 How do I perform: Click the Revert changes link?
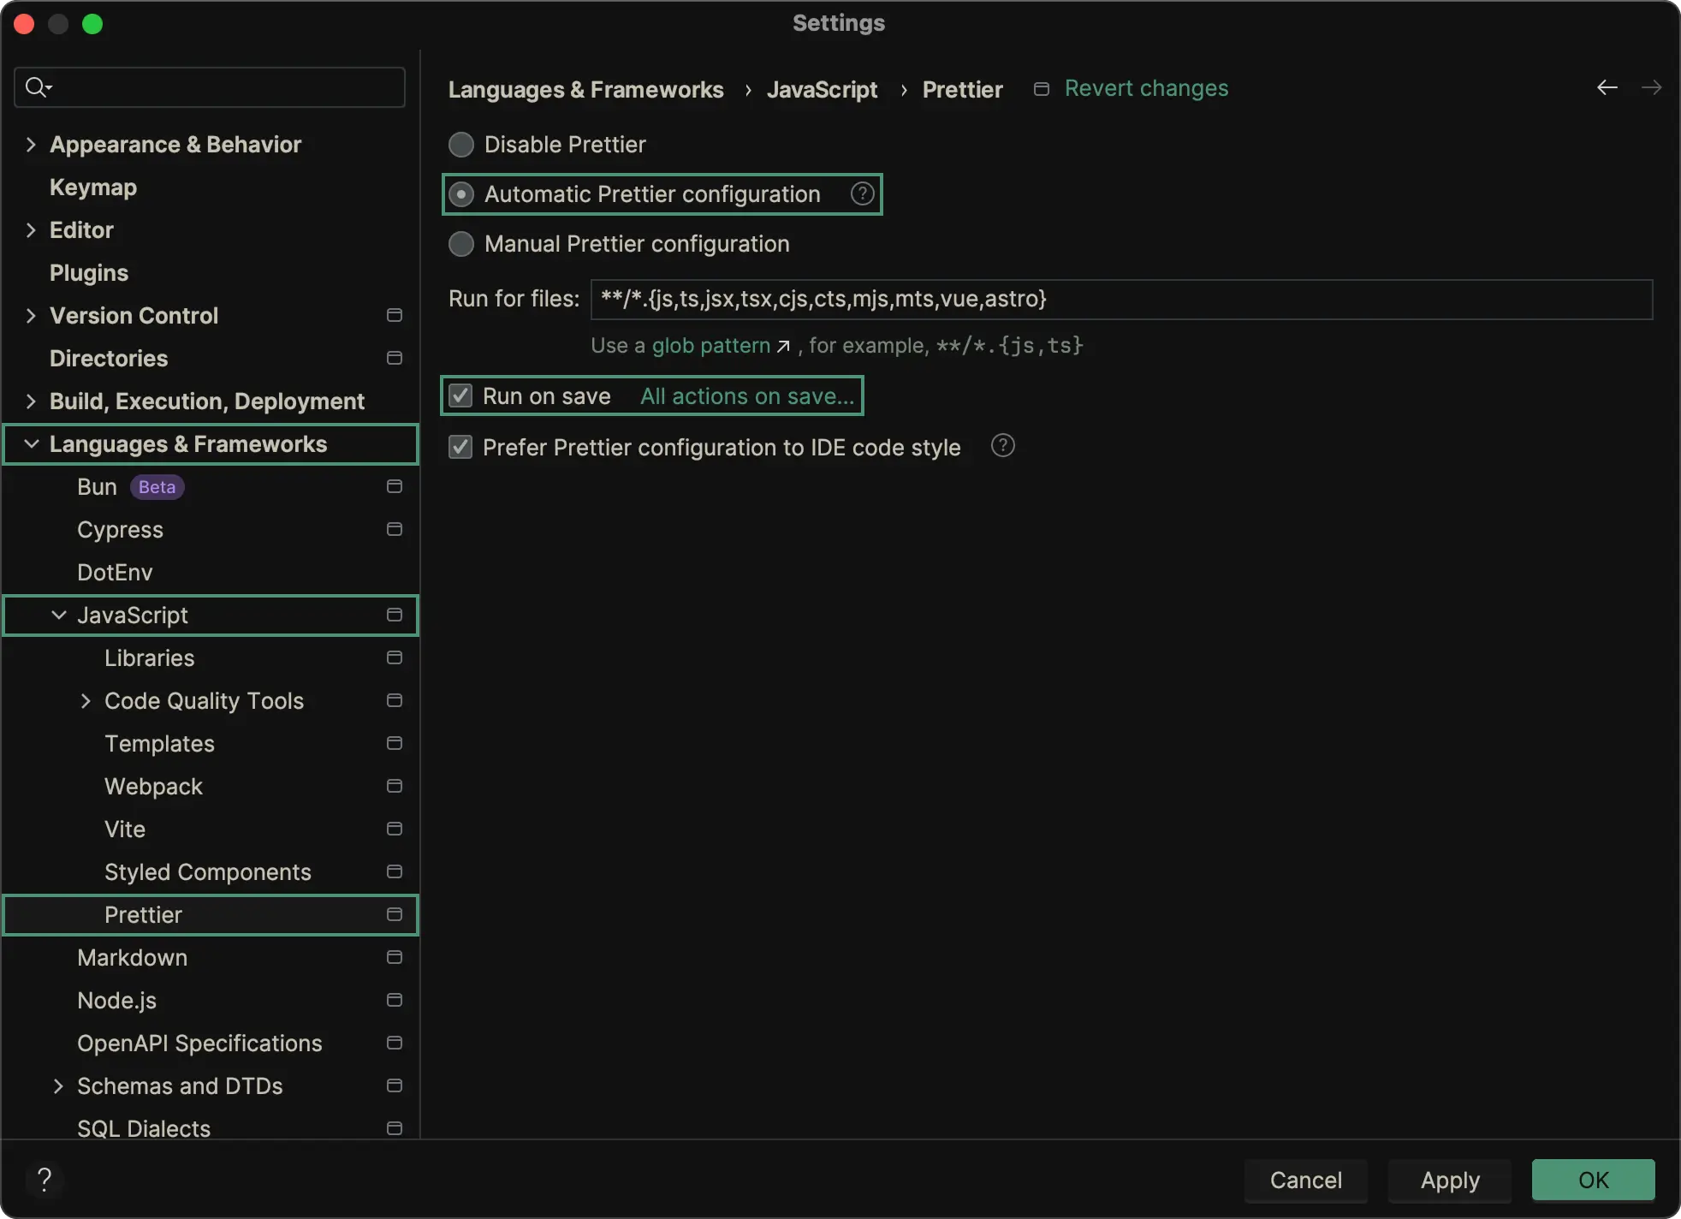[1146, 88]
